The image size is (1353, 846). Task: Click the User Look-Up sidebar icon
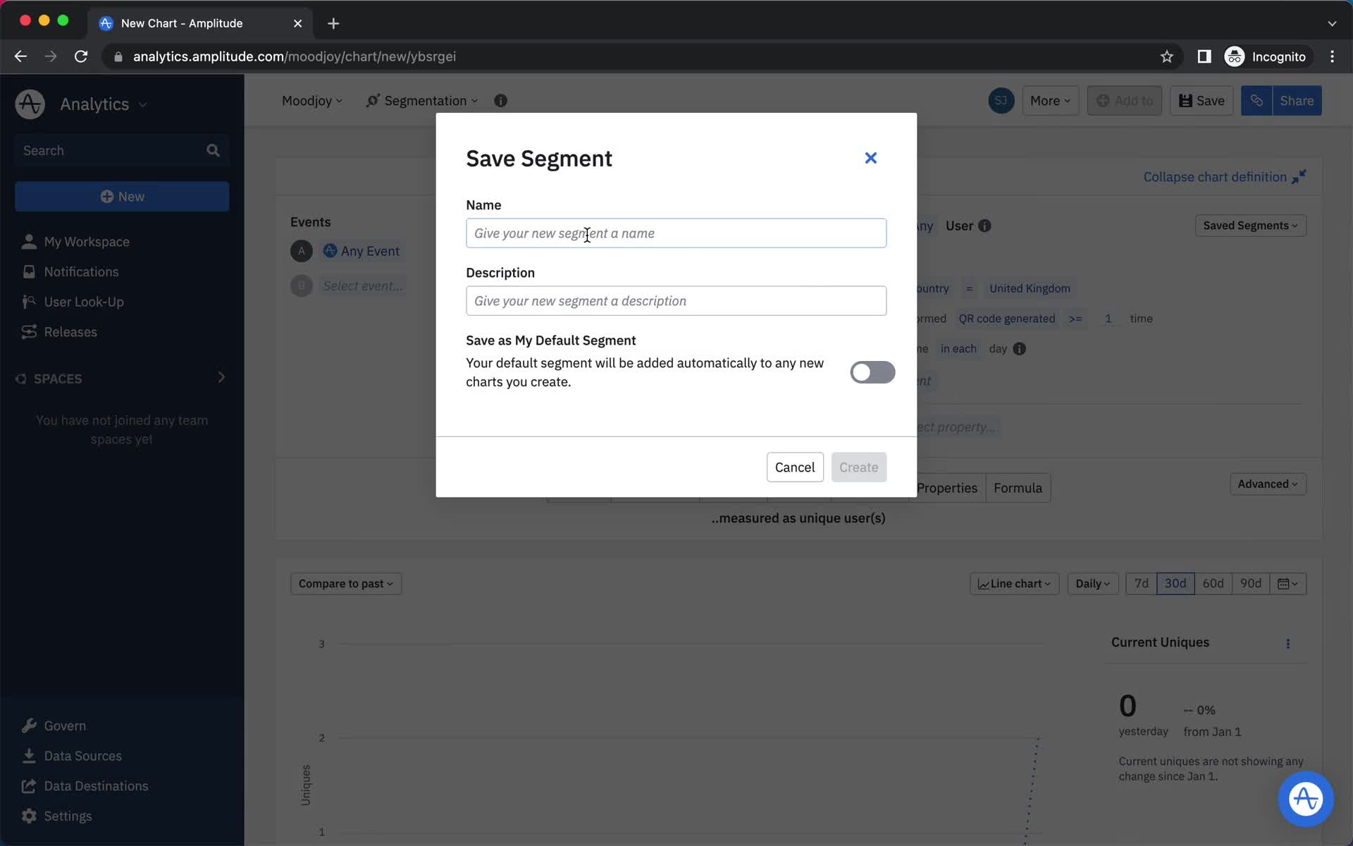27,301
